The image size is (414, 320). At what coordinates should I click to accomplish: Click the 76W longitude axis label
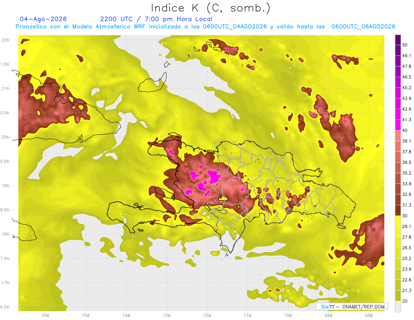pyautogui.click(x=45, y=315)
